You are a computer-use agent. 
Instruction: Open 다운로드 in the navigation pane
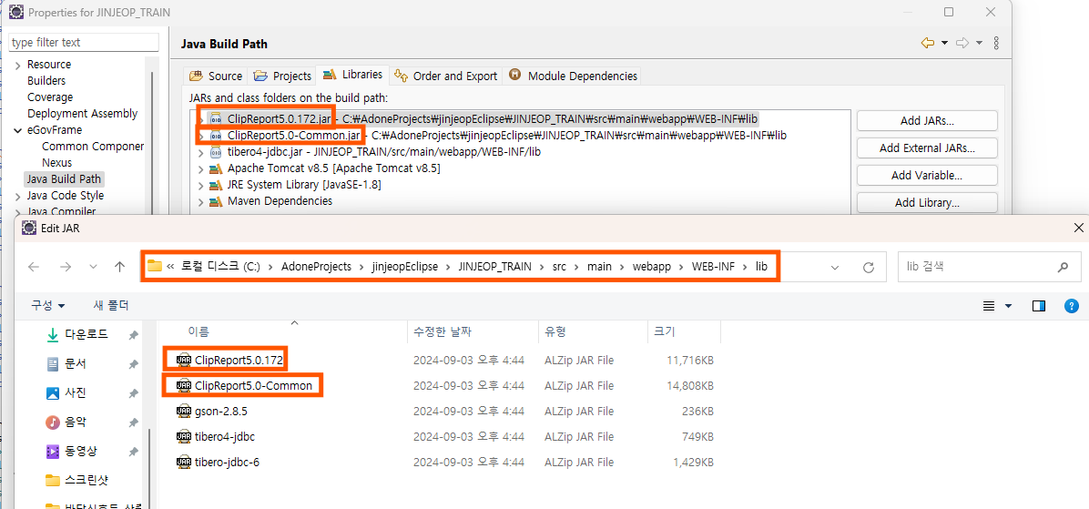point(87,335)
